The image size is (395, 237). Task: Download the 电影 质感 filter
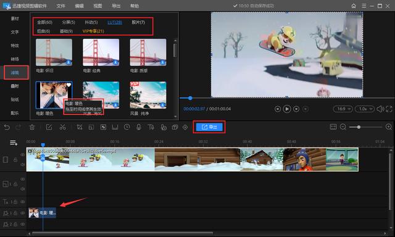click(x=162, y=62)
